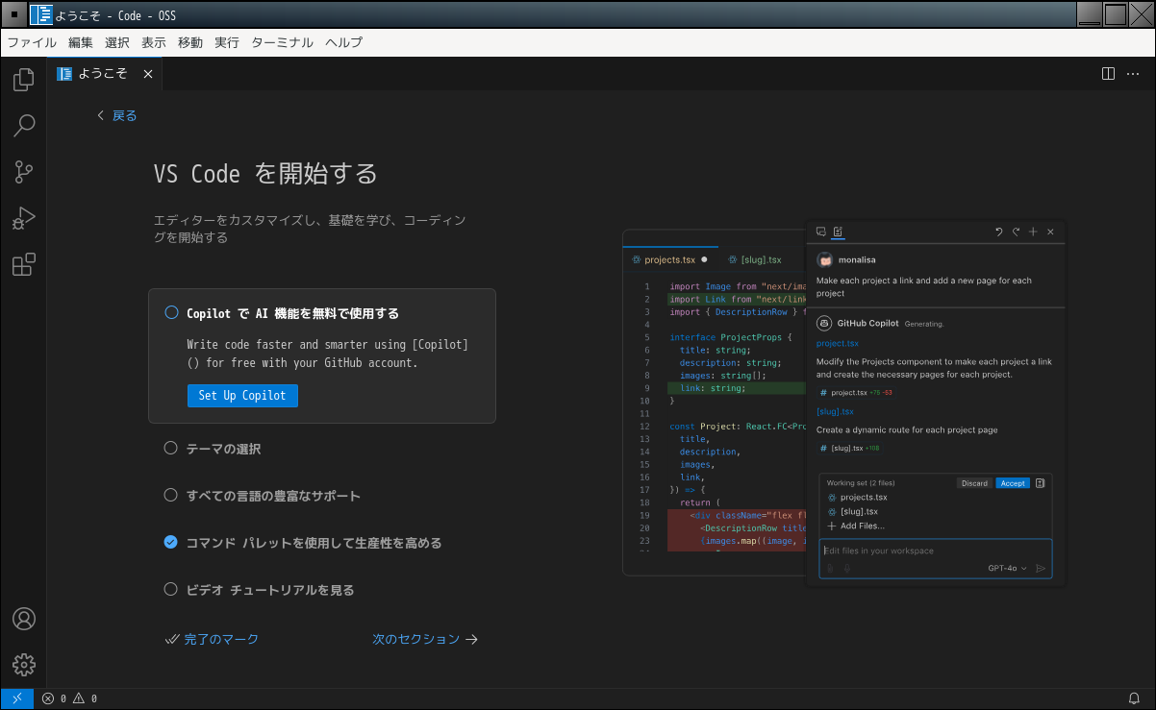Open the 表示 menu
1156x710 pixels.
tap(154, 42)
